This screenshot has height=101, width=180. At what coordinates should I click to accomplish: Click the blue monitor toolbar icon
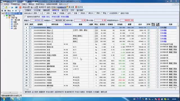click(x=16, y=7)
